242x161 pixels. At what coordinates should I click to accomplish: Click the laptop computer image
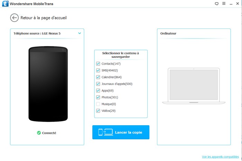coord(194,86)
